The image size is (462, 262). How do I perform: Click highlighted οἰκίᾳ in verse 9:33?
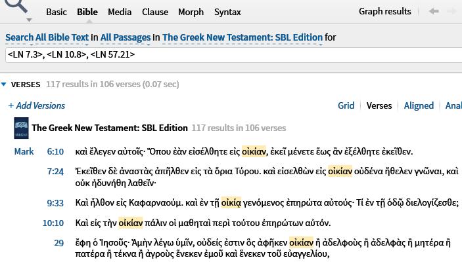(x=231, y=203)
